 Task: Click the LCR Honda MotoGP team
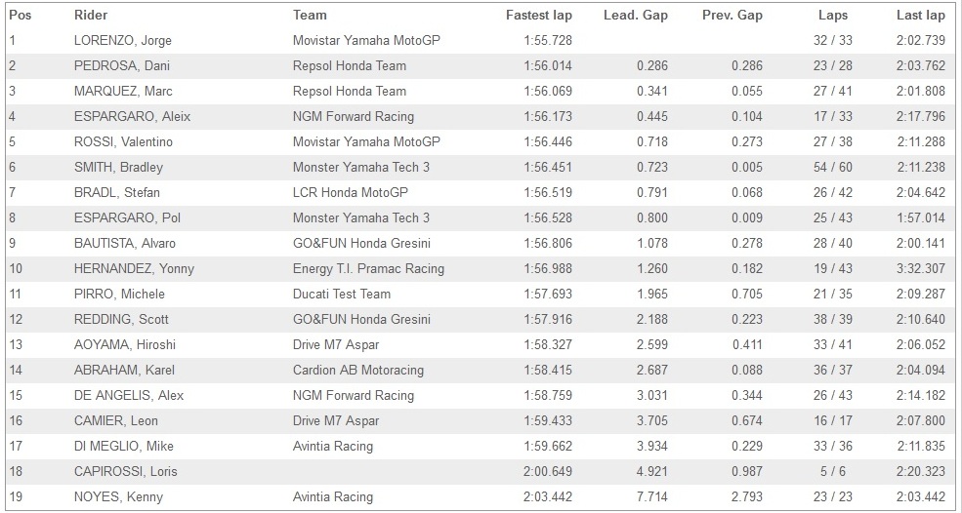[x=351, y=192]
